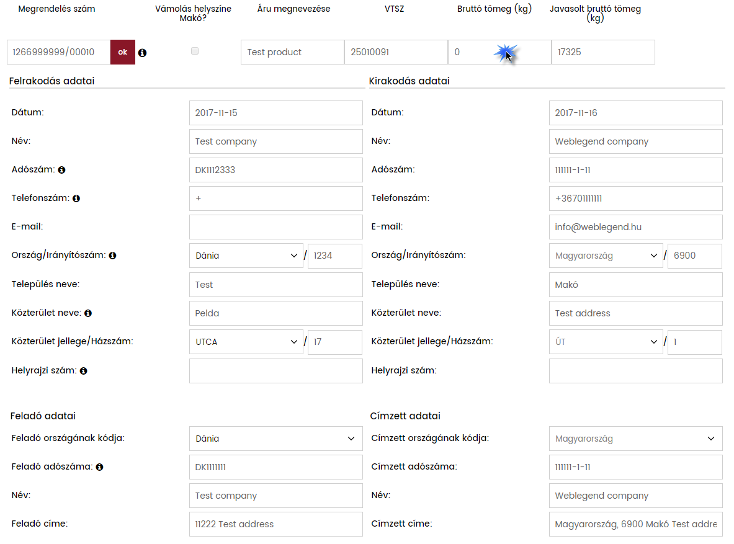The height and width of the screenshot is (544, 734).
Task: Click info icon beside loading Telefonszám label
Action: coord(76,198)
